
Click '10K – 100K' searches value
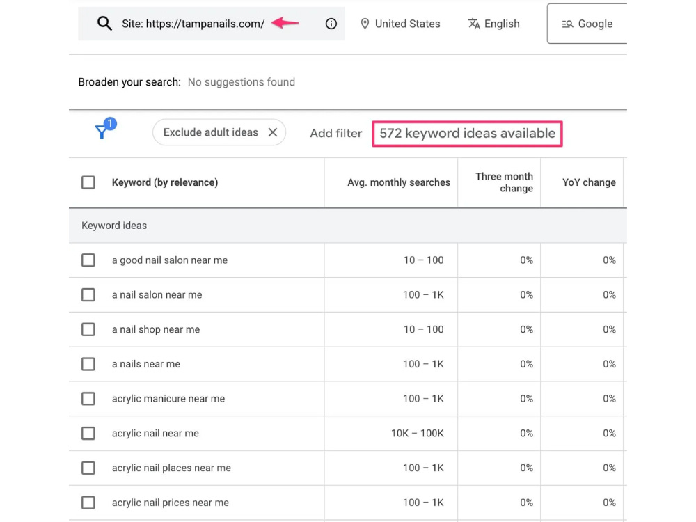[x=417, y=433]
